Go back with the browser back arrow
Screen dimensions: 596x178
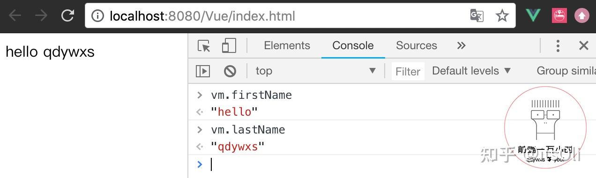[x=15, y=16]
